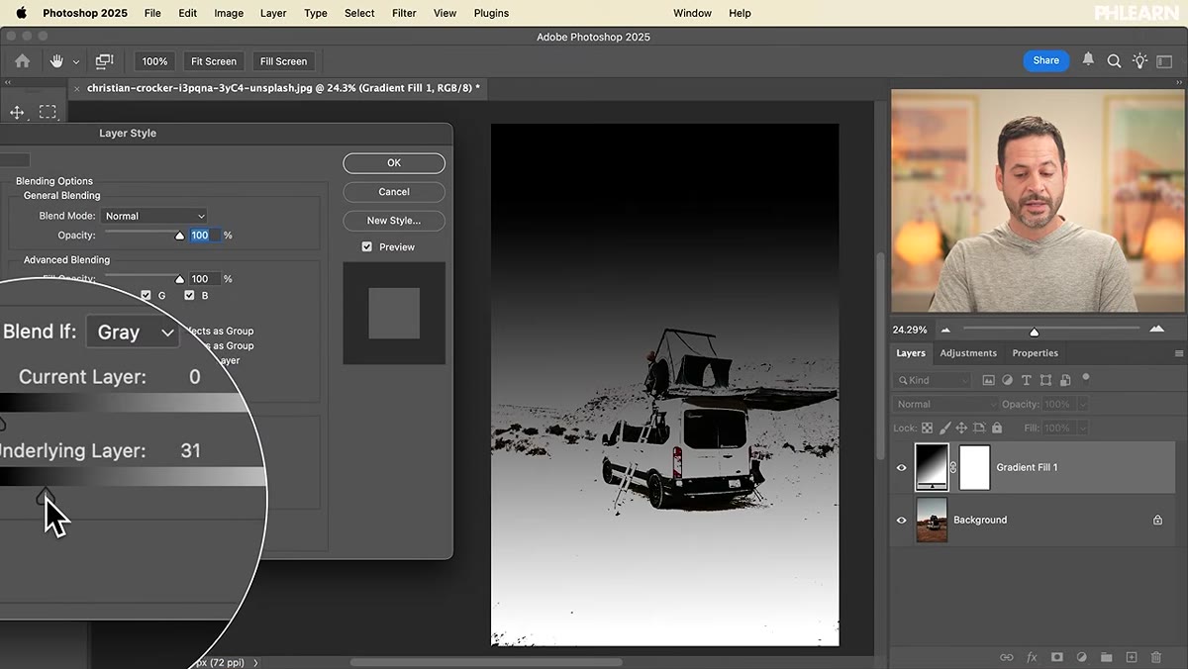
Task: Click the link layers icon
Action: 1007,657
